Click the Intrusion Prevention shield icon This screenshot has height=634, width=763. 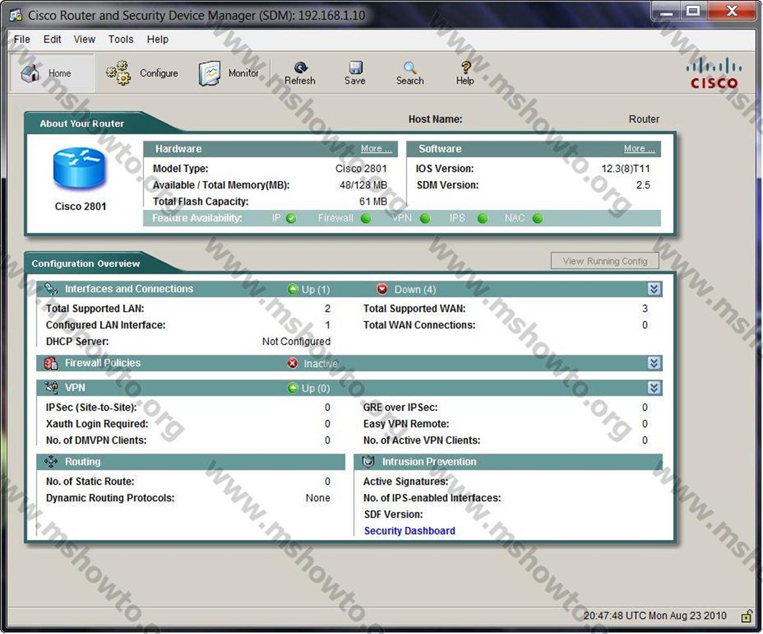(x=368, y=462)
